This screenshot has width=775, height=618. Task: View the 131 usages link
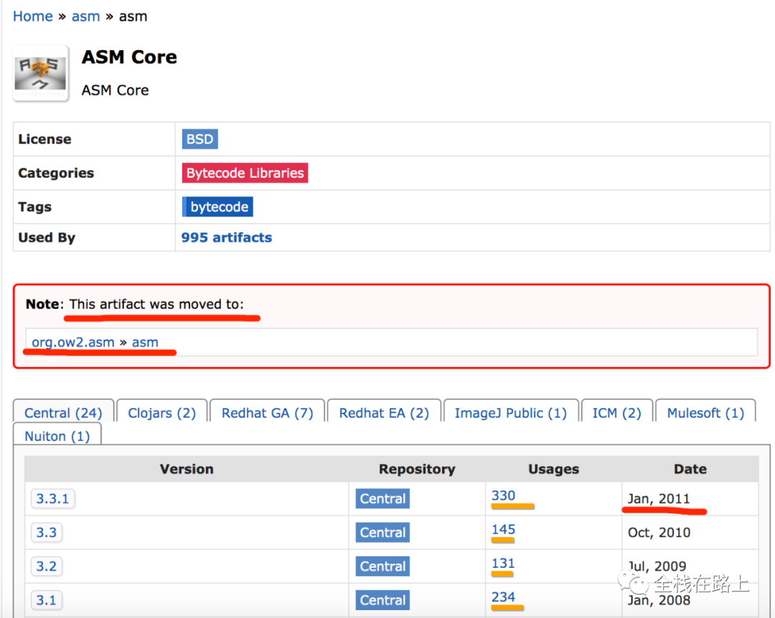coord(503,564)
